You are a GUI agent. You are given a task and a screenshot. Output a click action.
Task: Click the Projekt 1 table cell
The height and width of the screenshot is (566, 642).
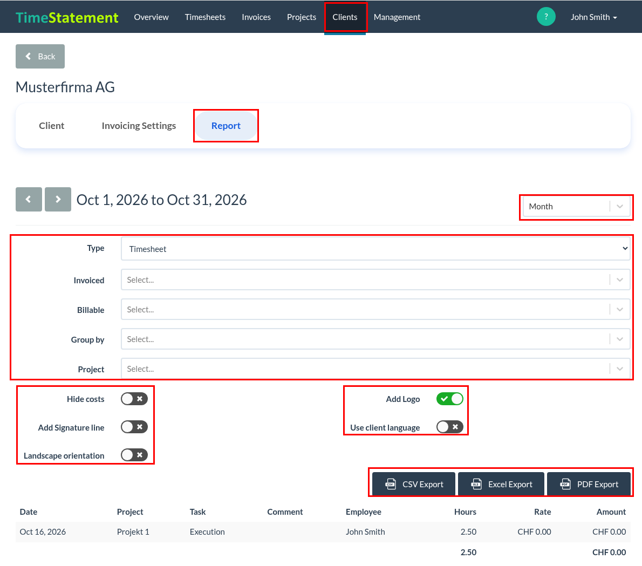click(x=133, y=531)
